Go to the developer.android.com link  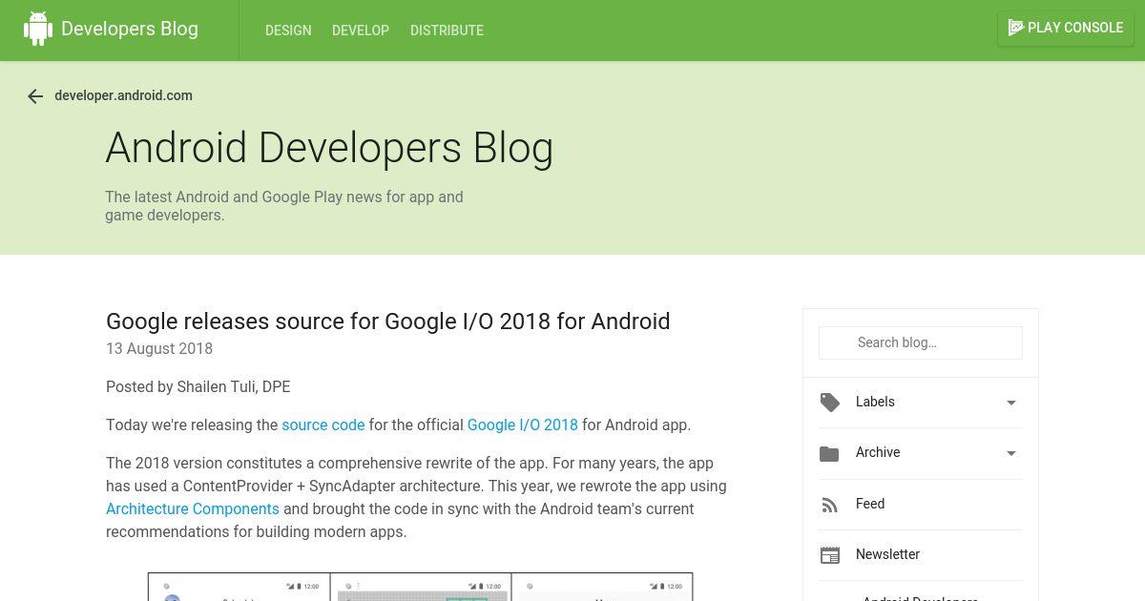tap(123, 95)
